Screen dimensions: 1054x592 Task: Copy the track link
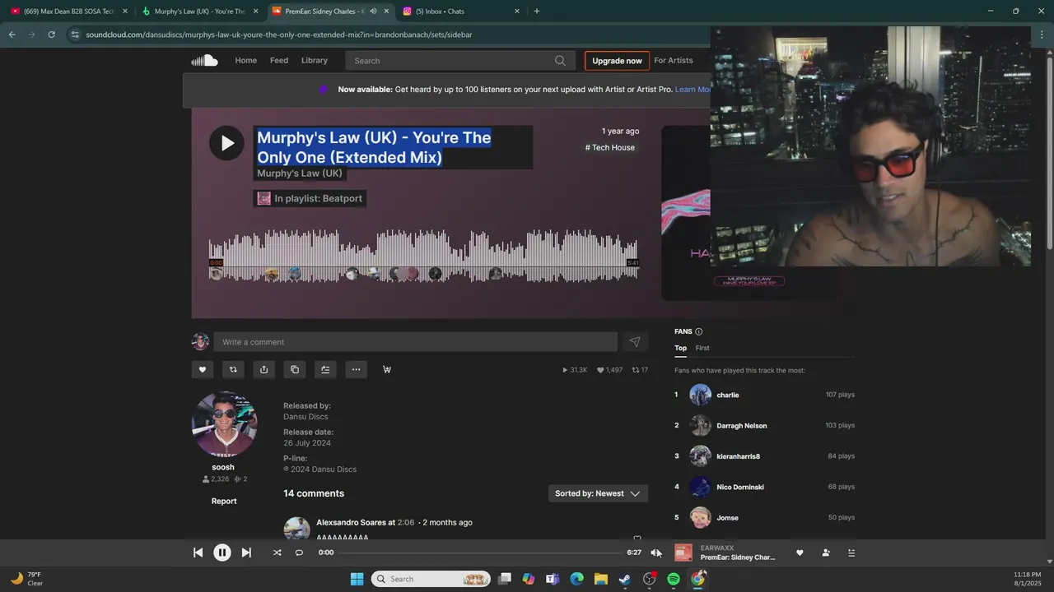295,369
